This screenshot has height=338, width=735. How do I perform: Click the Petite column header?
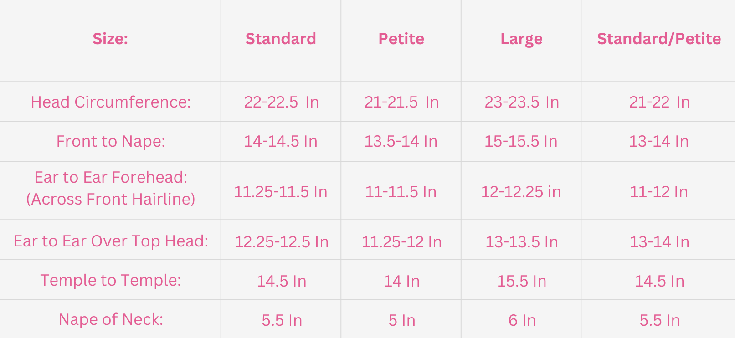(x=401, y=39)
